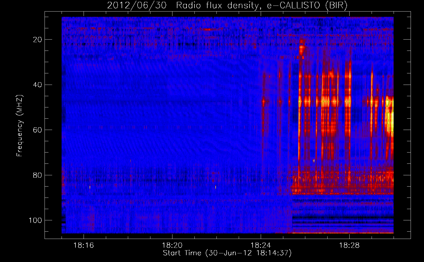The width and height of the screenshot is (424, 262).
Task: Click the 'Start Time (30-Jun-12 18:14:37)' axis label
Action: point(227,253)
